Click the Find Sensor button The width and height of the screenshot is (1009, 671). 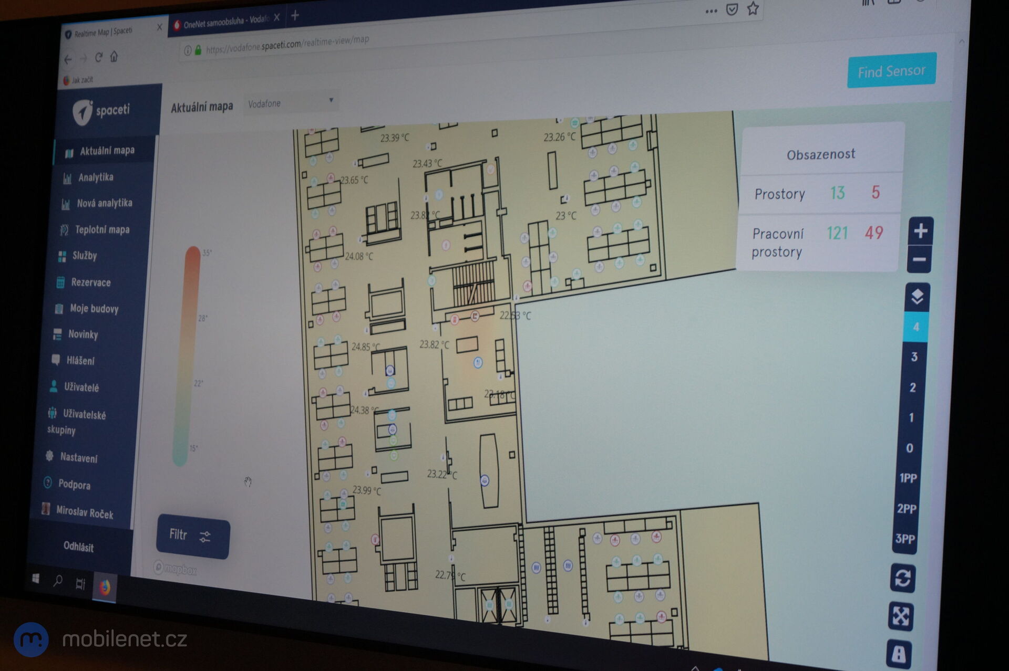[891, 71]
